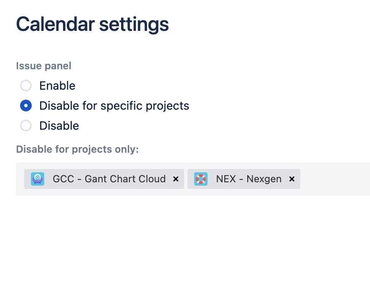This screenshot has height=292, width=370.
Task: Click the NEX lifebuoy project icon
Action: (201, 179)
